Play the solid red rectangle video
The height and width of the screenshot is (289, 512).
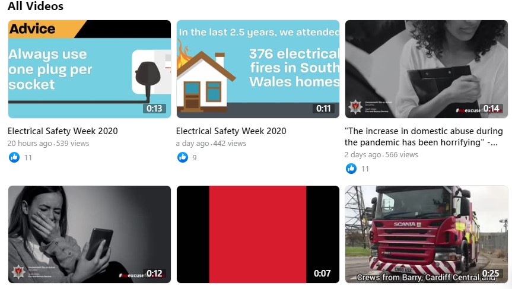[x=258, y=234]
